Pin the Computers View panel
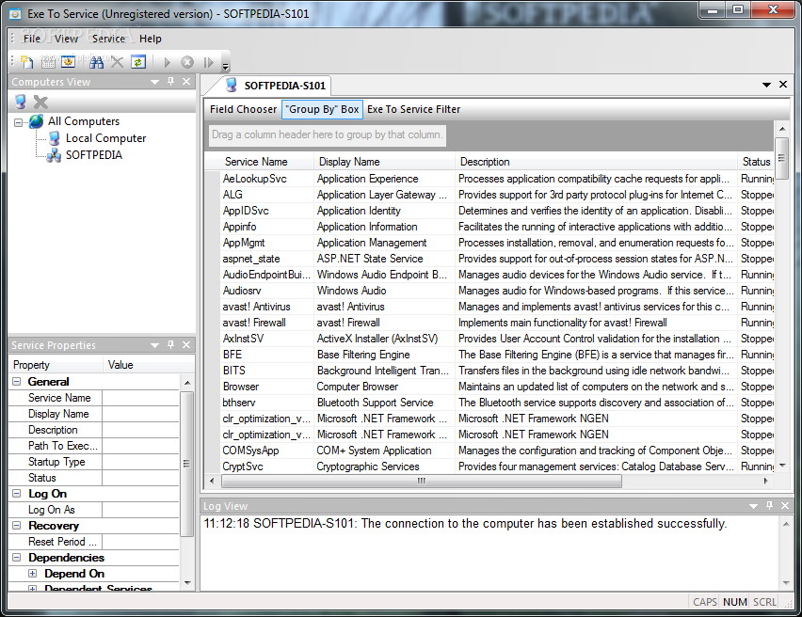This screenshot has height=617, width=802. [170, 81]
